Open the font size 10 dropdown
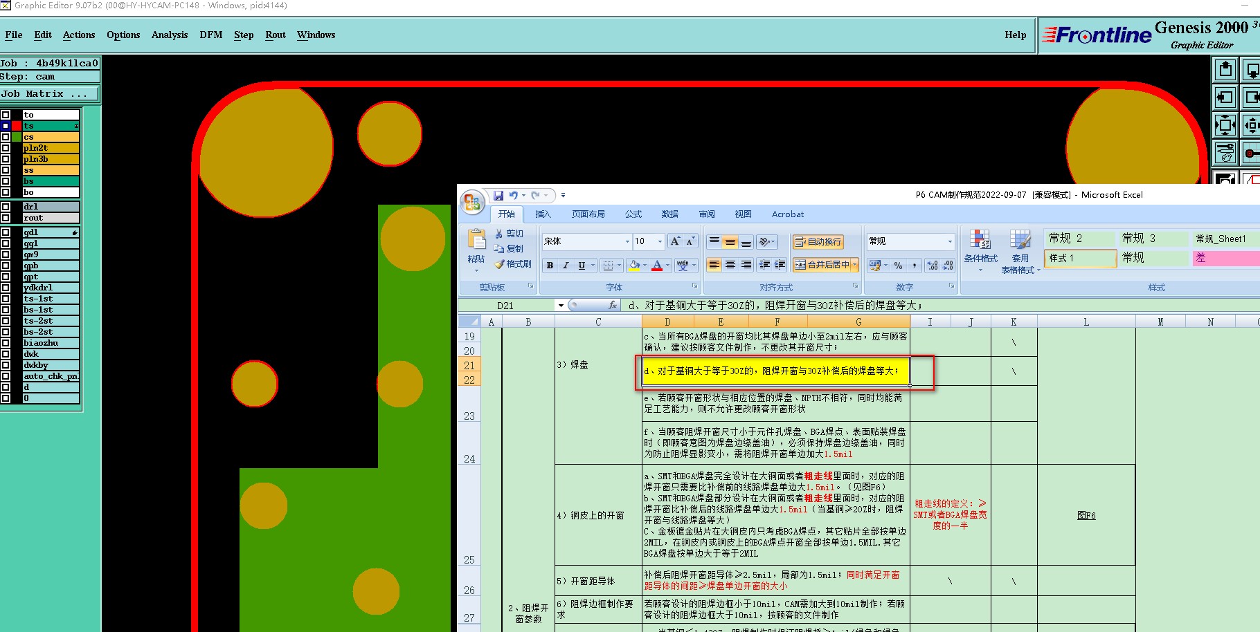The width and height of the screenshot is (1260, 632). click(x=660, y=241)
